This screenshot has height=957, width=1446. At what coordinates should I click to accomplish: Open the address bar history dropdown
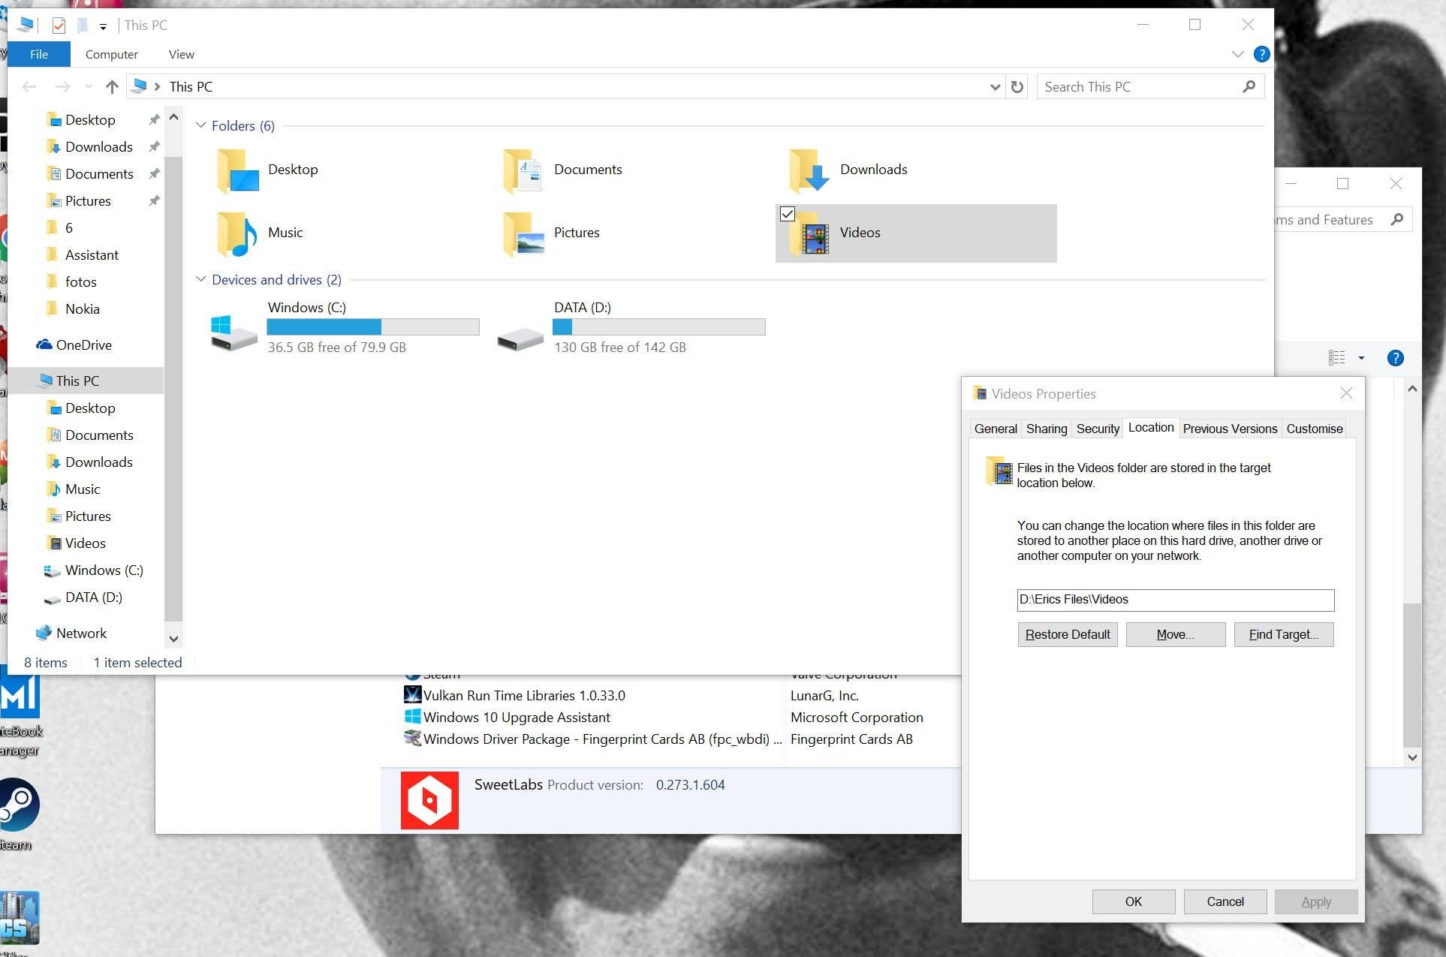995,86
